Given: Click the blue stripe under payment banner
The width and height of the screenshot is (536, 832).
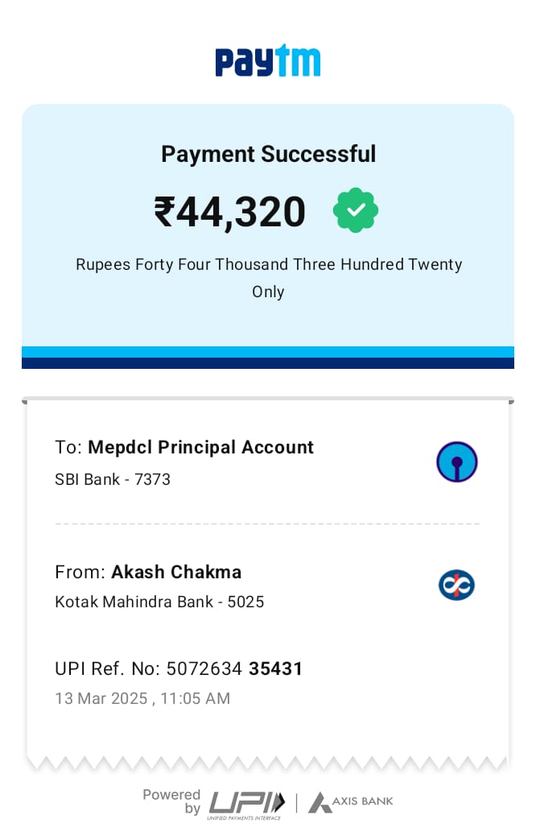Looking at the screenshot, I should (268, 358).
